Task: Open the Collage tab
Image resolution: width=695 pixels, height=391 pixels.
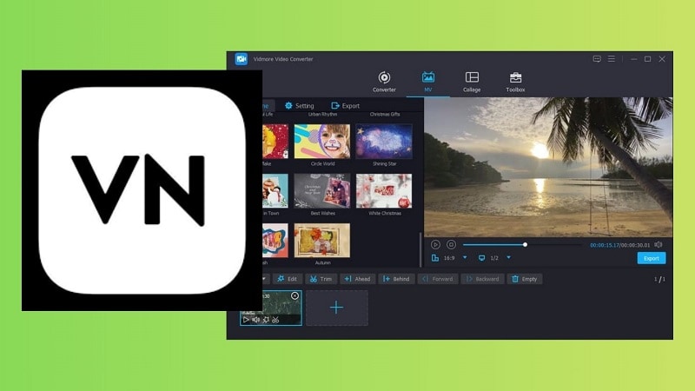Action: 472,82
